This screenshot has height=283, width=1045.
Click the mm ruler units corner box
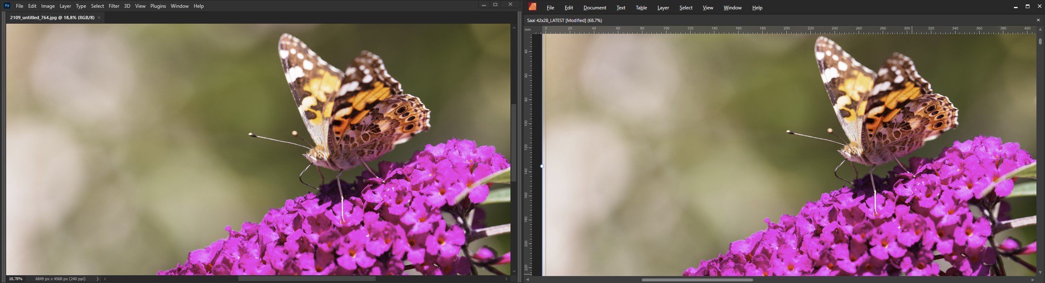[x=528, y=30]
